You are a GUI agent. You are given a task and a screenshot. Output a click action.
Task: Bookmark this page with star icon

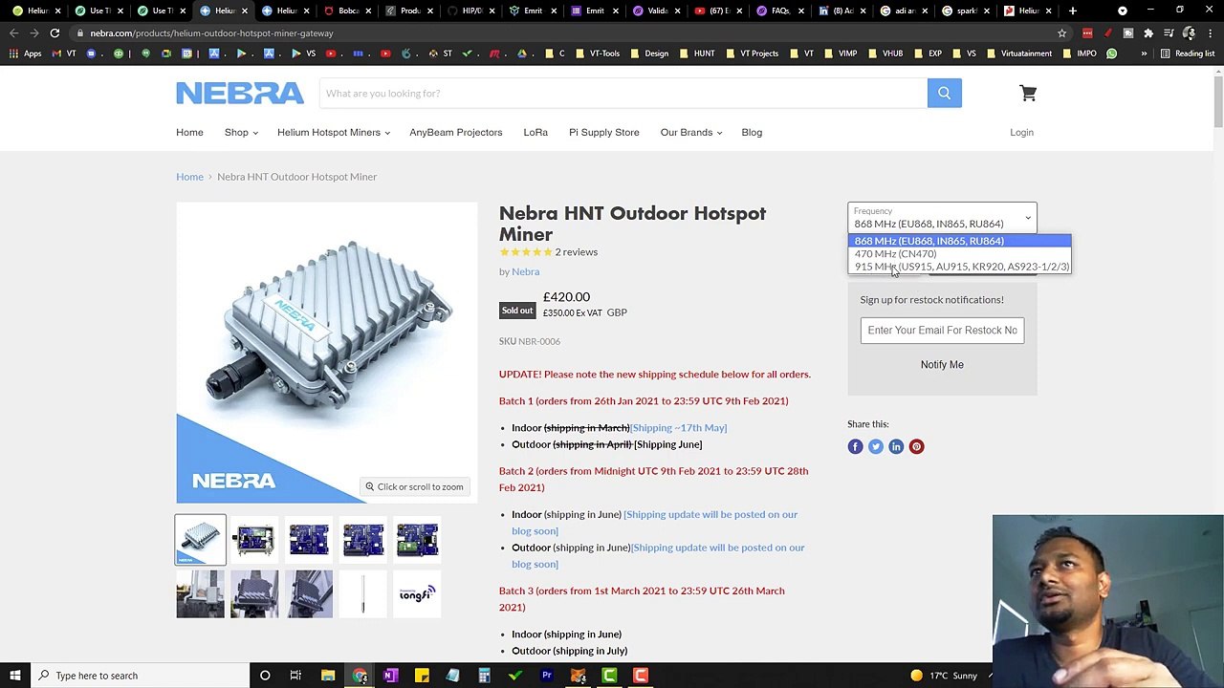[x=1061, y=33]
